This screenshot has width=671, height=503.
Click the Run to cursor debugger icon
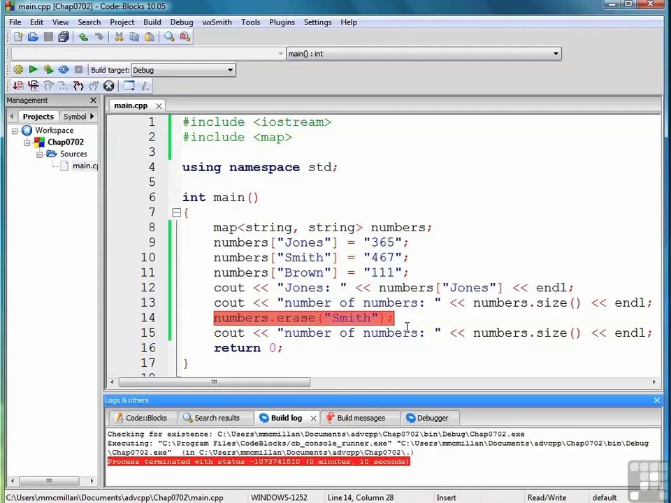pos(33,86)
